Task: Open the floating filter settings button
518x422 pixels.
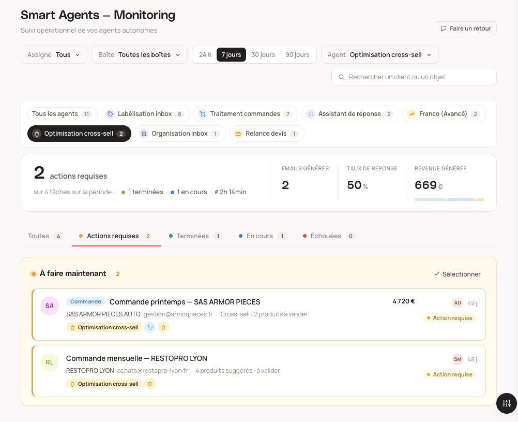Action: pyautogui.click(x=507, y=403)
